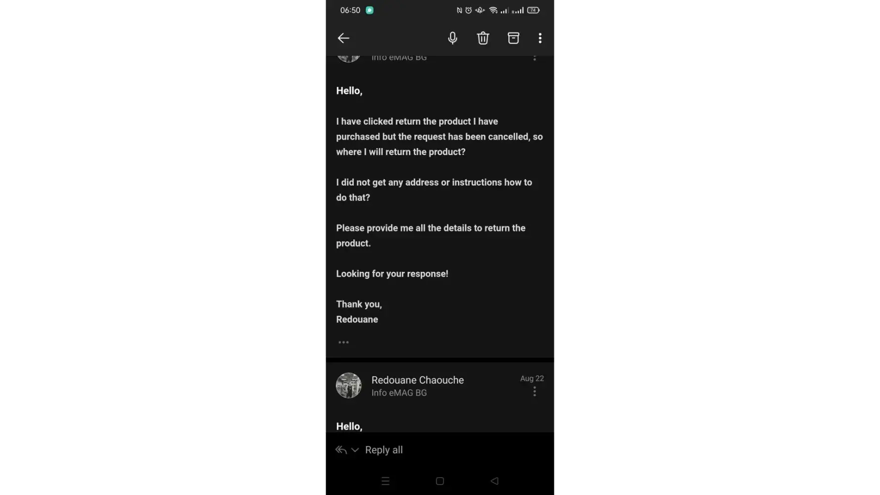The image size is (880, 495).
Task: Open Redouane Chaouche's avatar picture
Action: coord(348,385)
